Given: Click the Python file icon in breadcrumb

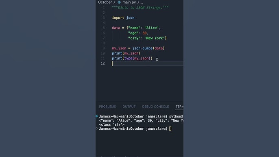Looking at the screenshot, I should [x=119, y=2].
